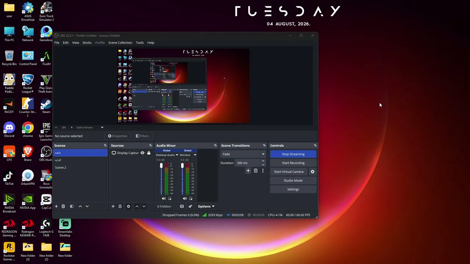Open transition properties three-dot menu
This screenshot has height=264, width=470.
coord(263,170)
